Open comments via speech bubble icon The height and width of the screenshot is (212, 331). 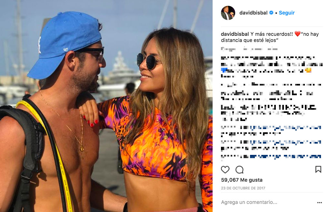239,169
